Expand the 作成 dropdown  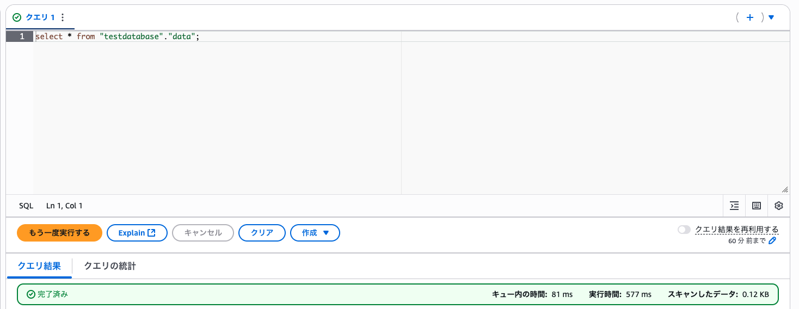point(315,233)
